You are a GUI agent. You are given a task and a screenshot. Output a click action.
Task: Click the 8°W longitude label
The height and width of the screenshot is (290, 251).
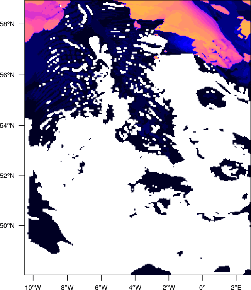tap(67, 287)
